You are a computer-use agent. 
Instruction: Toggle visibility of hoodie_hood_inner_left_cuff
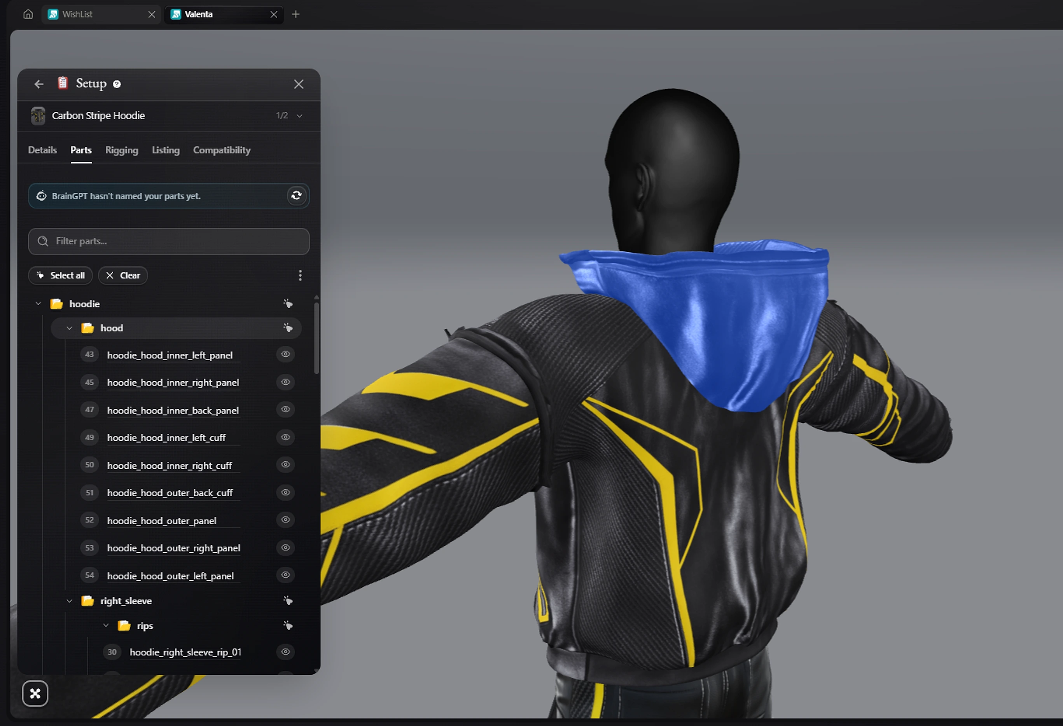[x=285, y=438]
